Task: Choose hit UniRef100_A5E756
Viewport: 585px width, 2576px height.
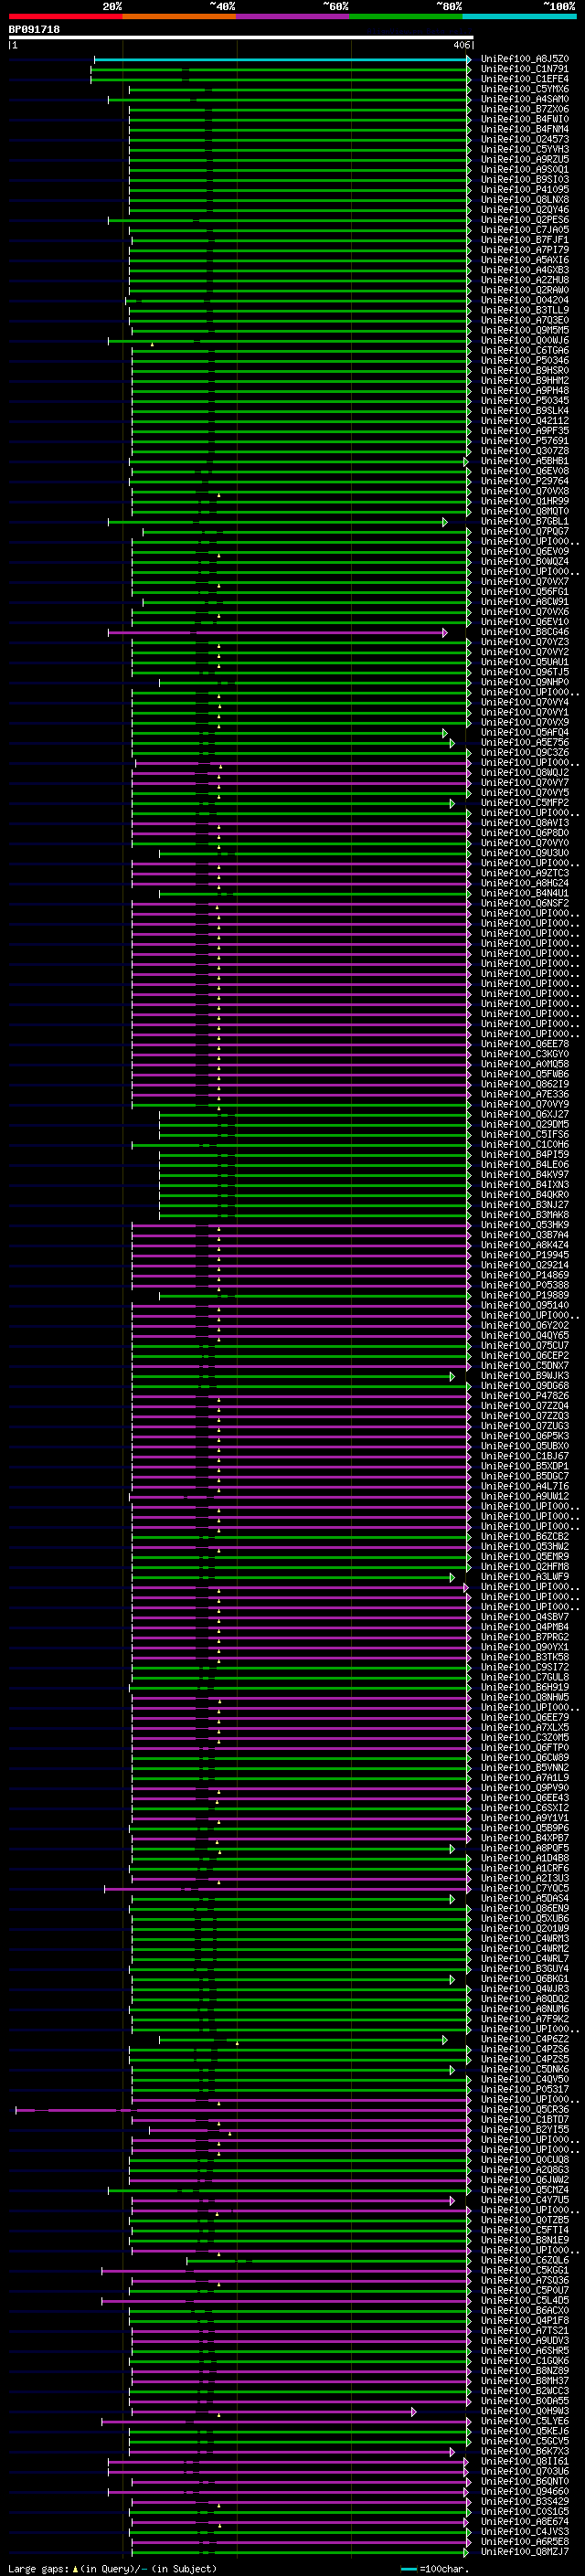Action: click(525, 743)
